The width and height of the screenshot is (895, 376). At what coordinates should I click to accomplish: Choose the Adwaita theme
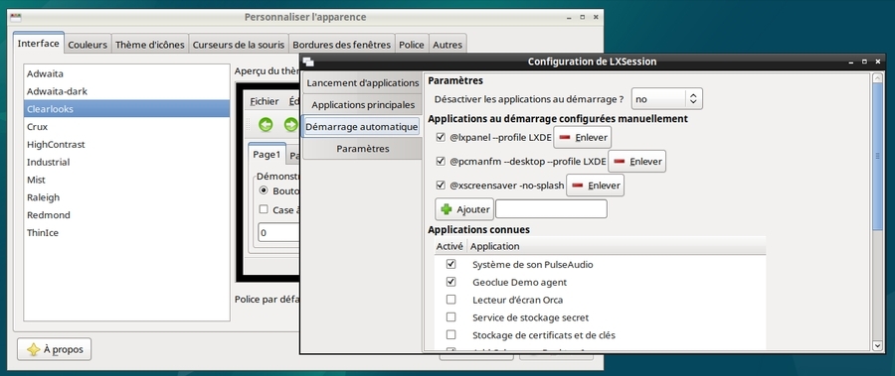point(126,74)
